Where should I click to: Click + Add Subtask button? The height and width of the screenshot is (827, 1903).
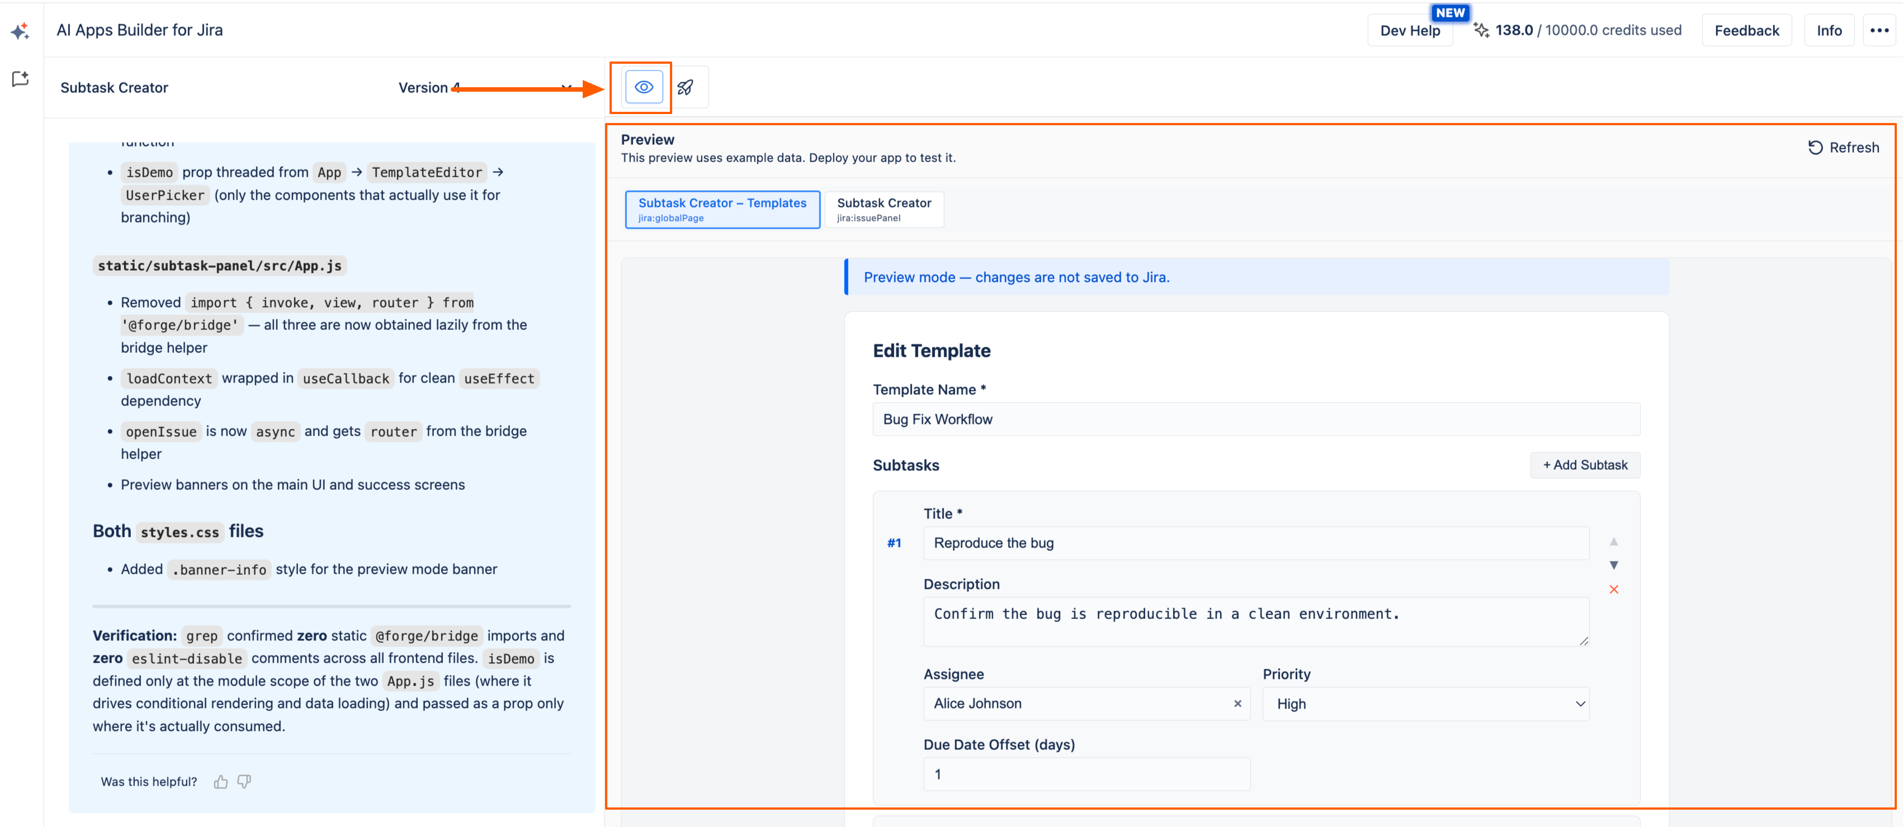(x=1585, y=465)
